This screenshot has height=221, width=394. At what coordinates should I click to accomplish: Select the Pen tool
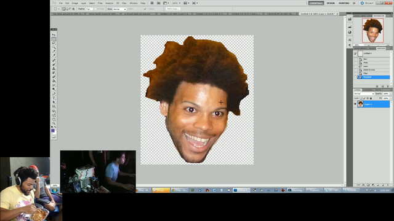[54, 94]
